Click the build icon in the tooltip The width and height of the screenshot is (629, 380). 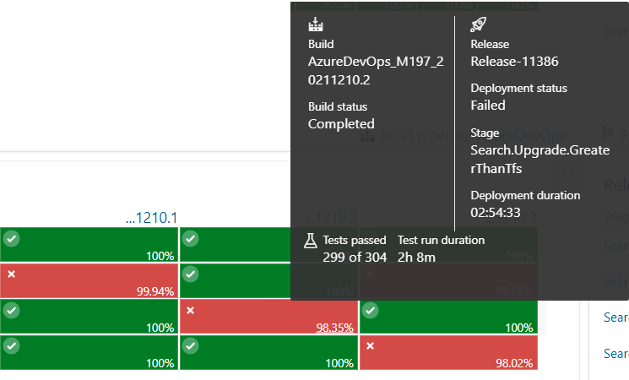[316, 24]
